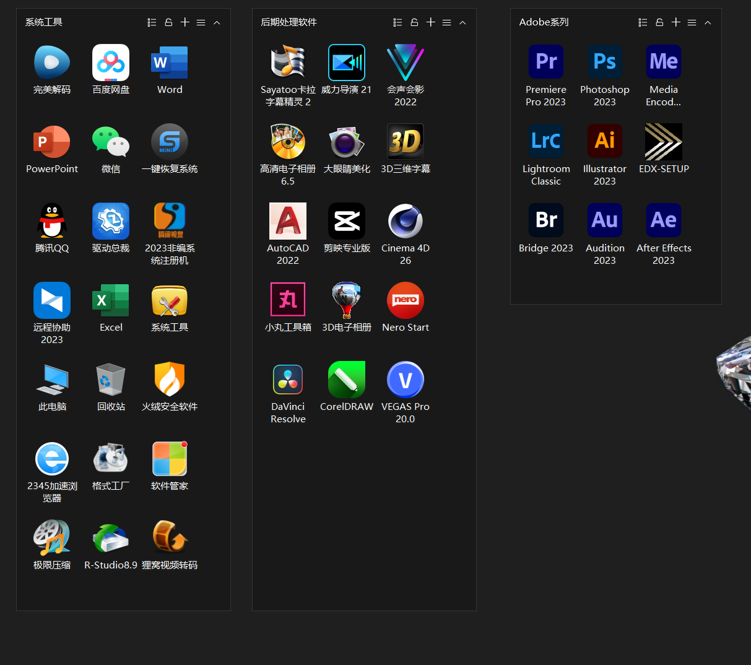This screenshot has height=665, width=751.
Task: Toggle lock on Adobe系列 panel
Action: 659,22
